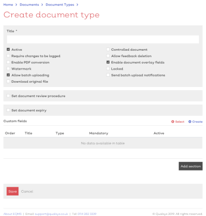Click 'No data available in table' text
Image resolution: width=206 pixels, height=216 pixels.
click(x=103, y=143)
